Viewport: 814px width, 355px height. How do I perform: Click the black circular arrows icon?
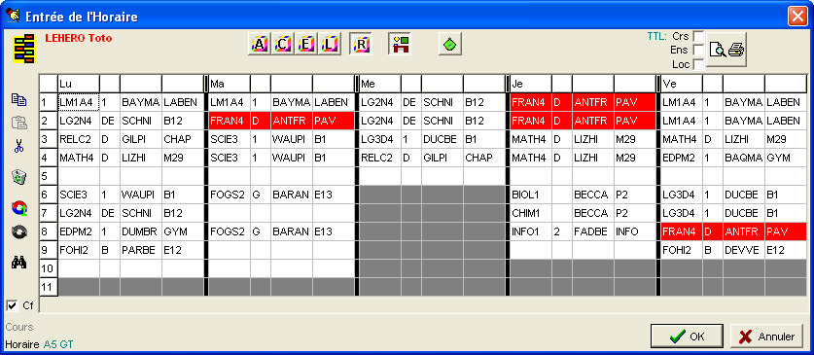click(18, 232)
